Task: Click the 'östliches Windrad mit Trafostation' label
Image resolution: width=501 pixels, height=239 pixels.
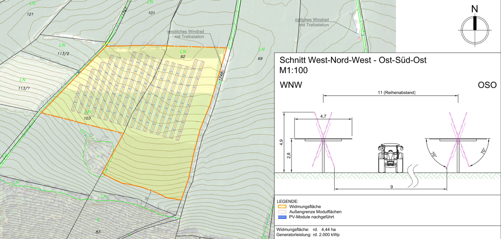Action: pos(312,22)
